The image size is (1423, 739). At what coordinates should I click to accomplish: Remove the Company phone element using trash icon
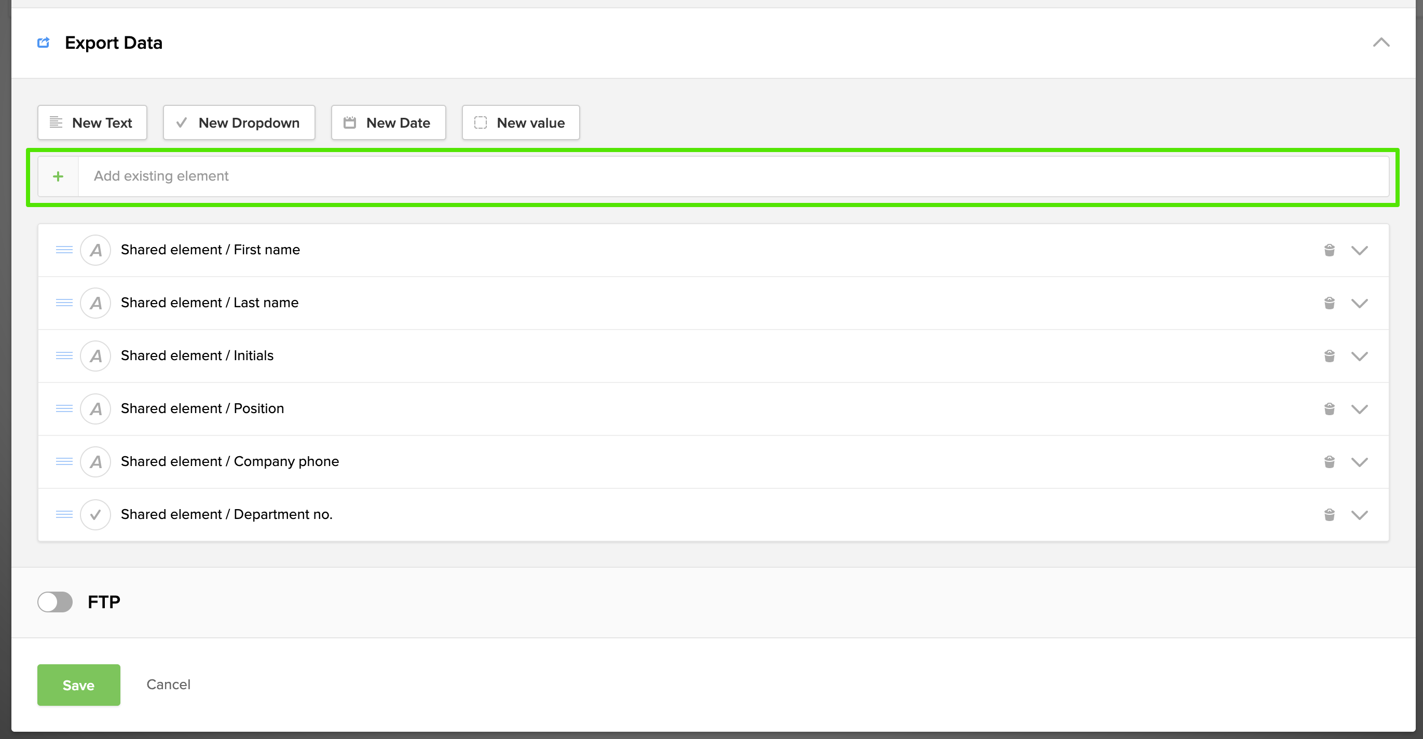1329,462
